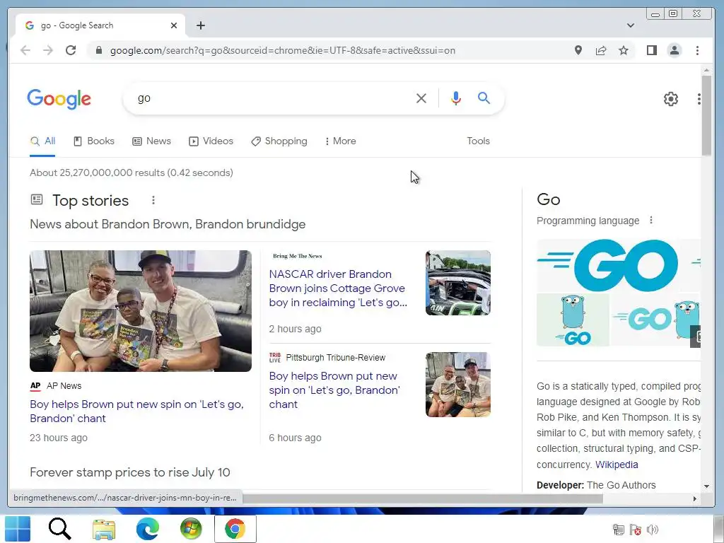Open a new tab with plus button
This screenshot has height=543, width=724.
pyautogui.click(x=200, y=25)
